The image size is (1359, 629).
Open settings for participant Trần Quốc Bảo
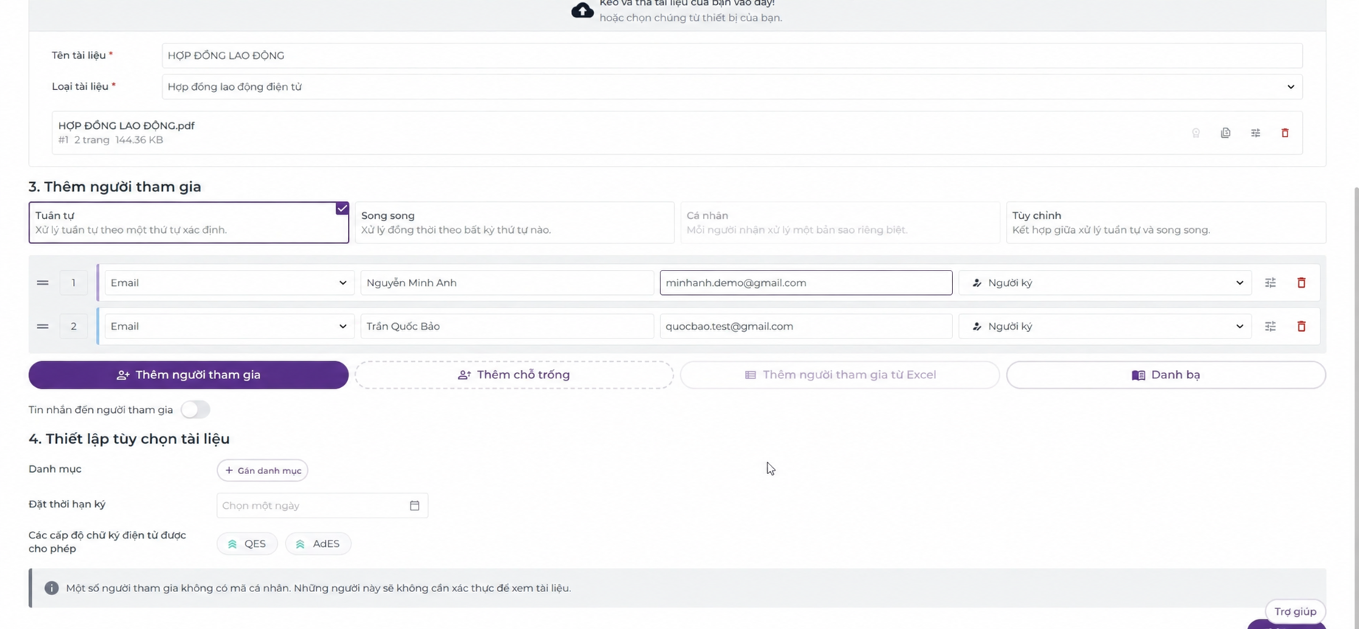click(x=1271, y=326)
